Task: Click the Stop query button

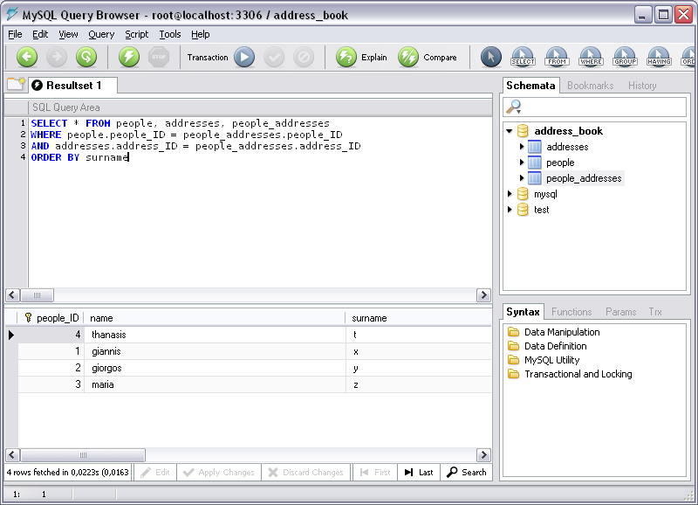Action: (159, 57)
